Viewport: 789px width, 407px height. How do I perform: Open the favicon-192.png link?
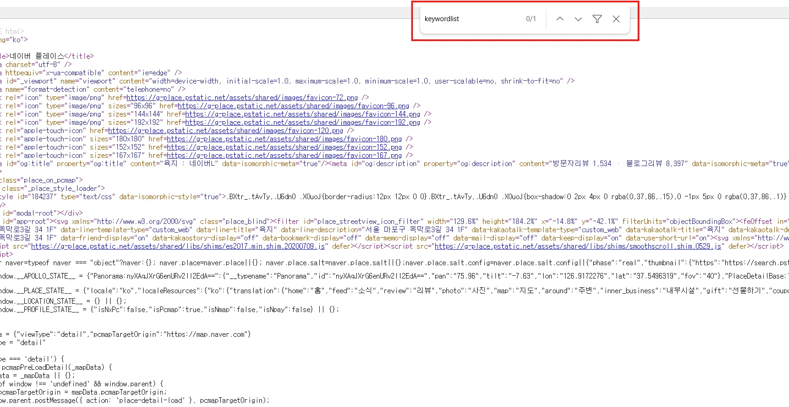(x=303, y=123)
